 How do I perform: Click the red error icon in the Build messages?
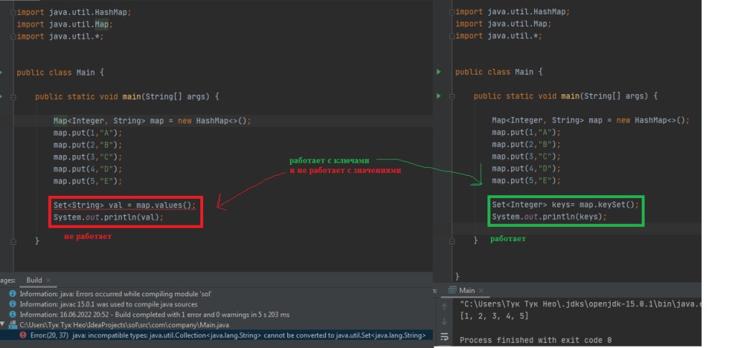point(24,335)
